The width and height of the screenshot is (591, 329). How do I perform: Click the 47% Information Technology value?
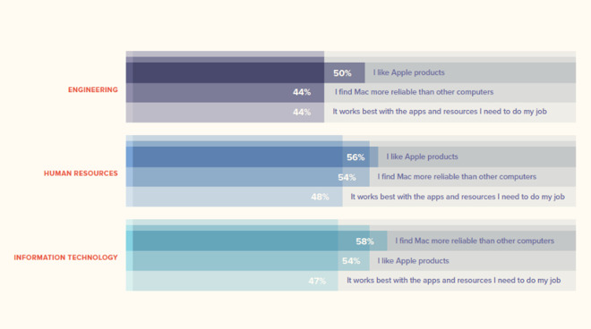pos(317,281)
